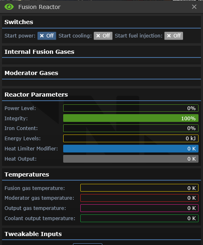The width and height of the screenshot is (203, 245).
Task: Click the Tweakable Inputs section header
Action: [x=33, y=234]
